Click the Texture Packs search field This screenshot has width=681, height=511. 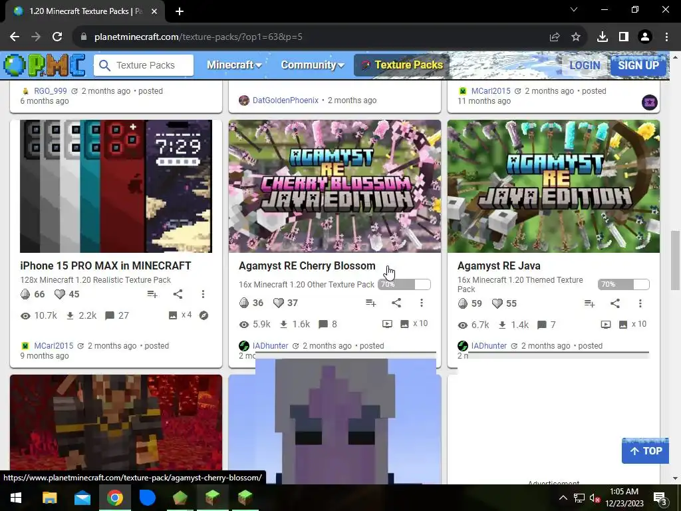pos(144,65)
